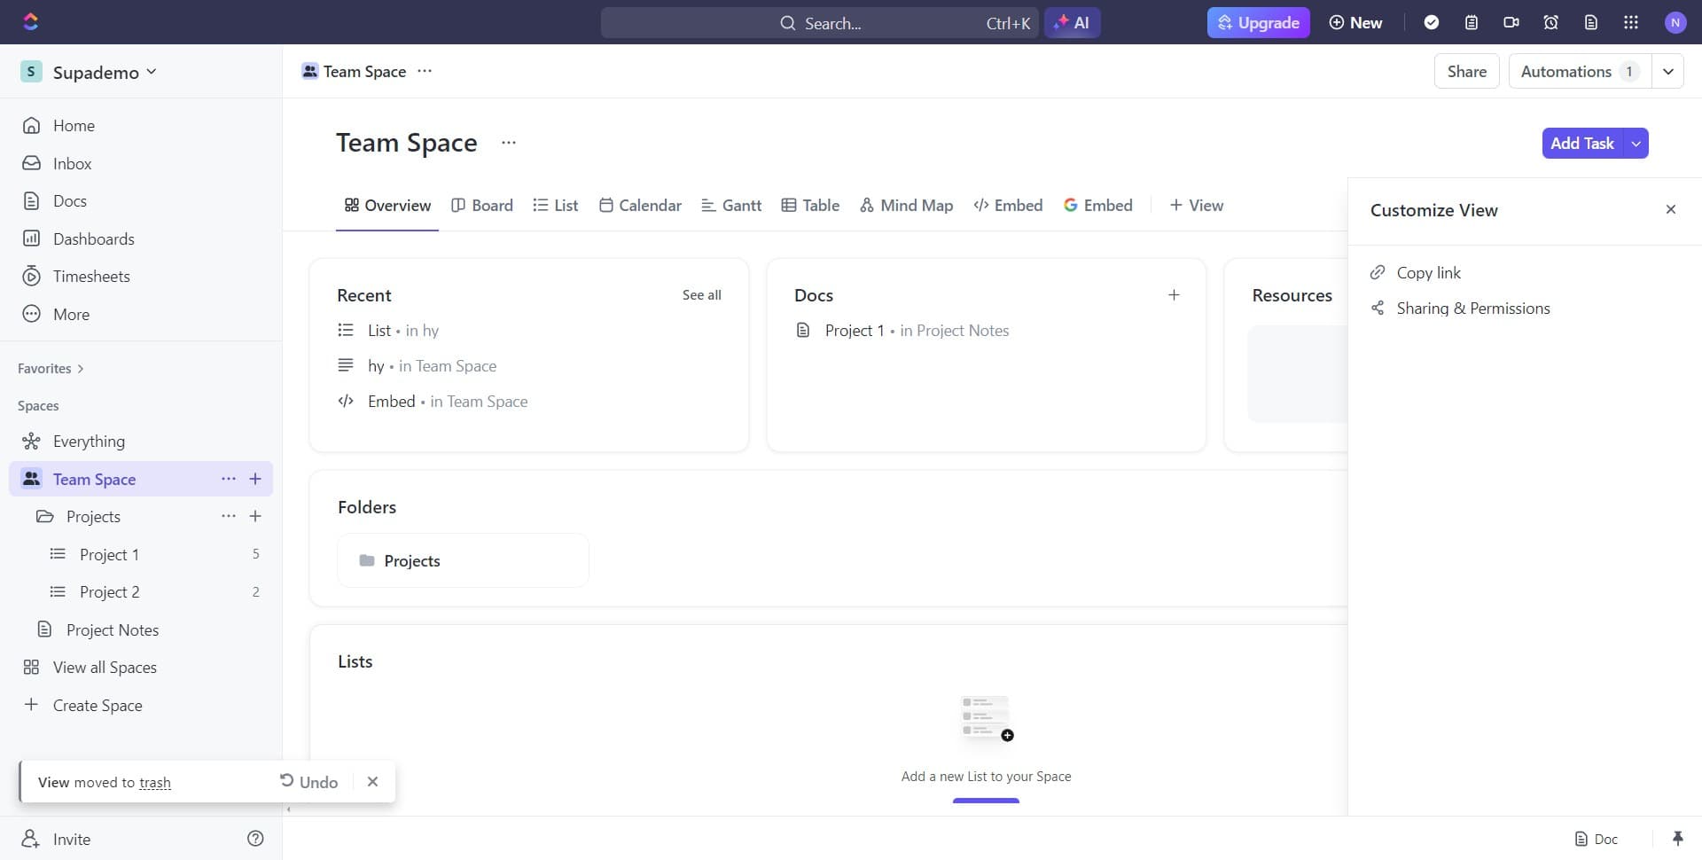1702x860 pixels.
Task: Click Sharing & Permissions option
Action: click(x=1472, y=309)
